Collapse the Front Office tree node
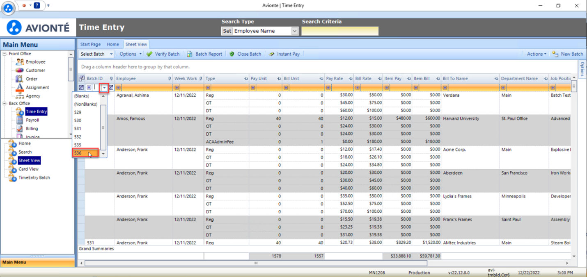The image size is (587, 277). click(x=5, y=54)
